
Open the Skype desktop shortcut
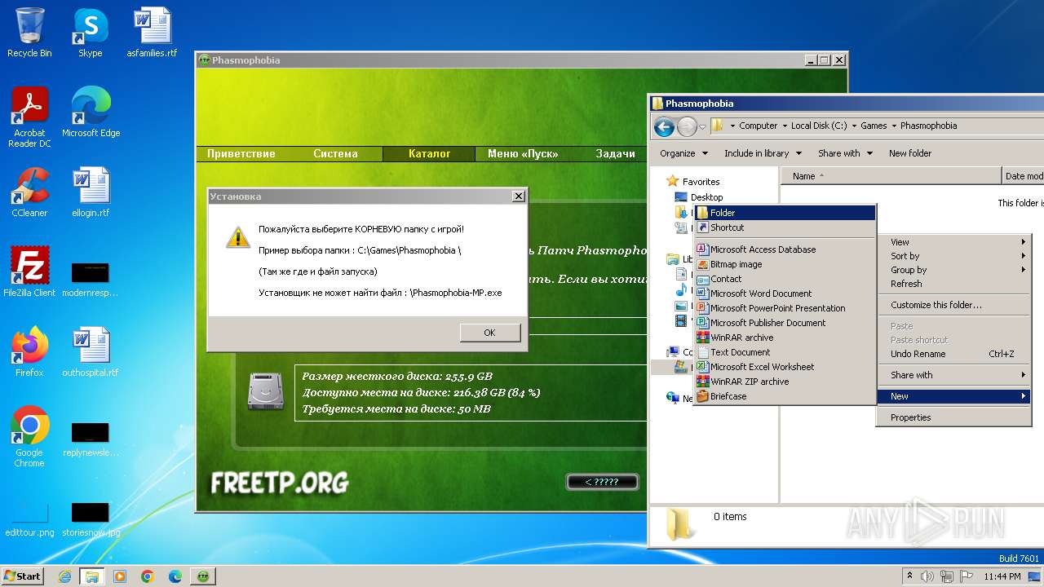(90, 33)
